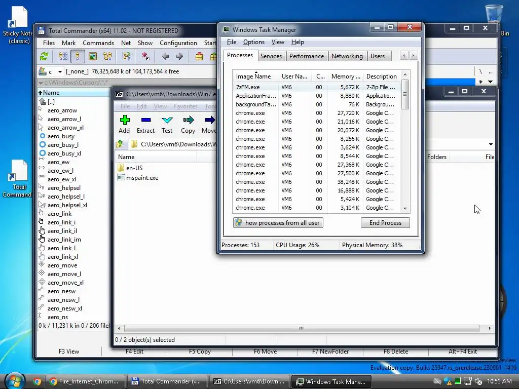This screenshot has height=389, width=519.
Task: Click the up-folder icon beside 7-Zip address bar
Action: point(120,144)
